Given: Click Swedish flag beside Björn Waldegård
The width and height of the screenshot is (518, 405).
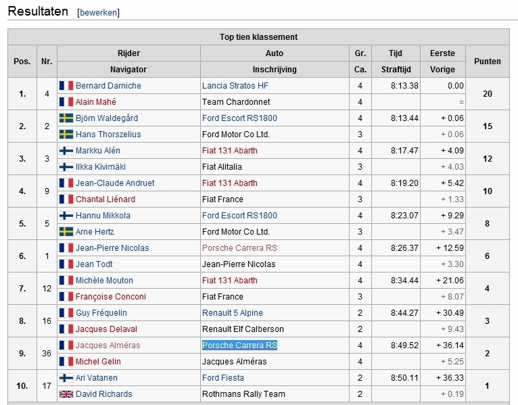Looking at the screenshot, I should tap(66, 118).
